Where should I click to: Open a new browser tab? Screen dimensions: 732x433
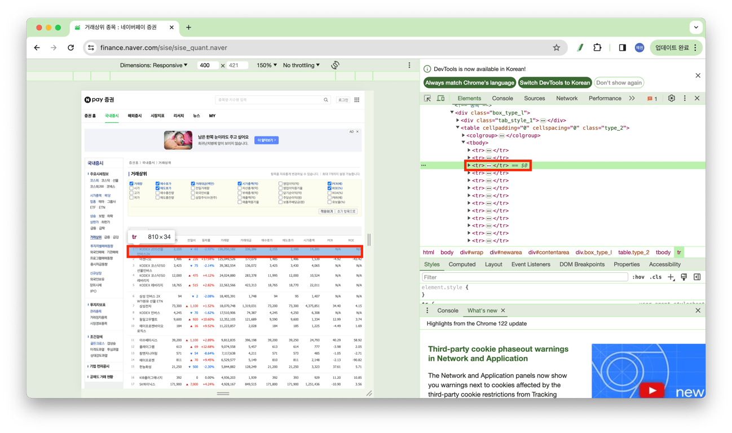[188, 27]
